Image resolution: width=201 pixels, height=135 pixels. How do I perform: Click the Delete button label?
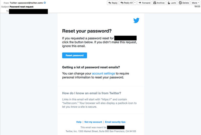click(185, 3)
